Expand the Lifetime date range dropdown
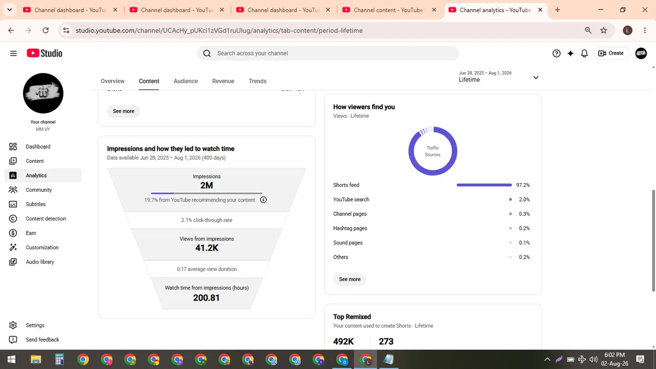Viewport: 656px width, 369px height. tap(536, 78)
